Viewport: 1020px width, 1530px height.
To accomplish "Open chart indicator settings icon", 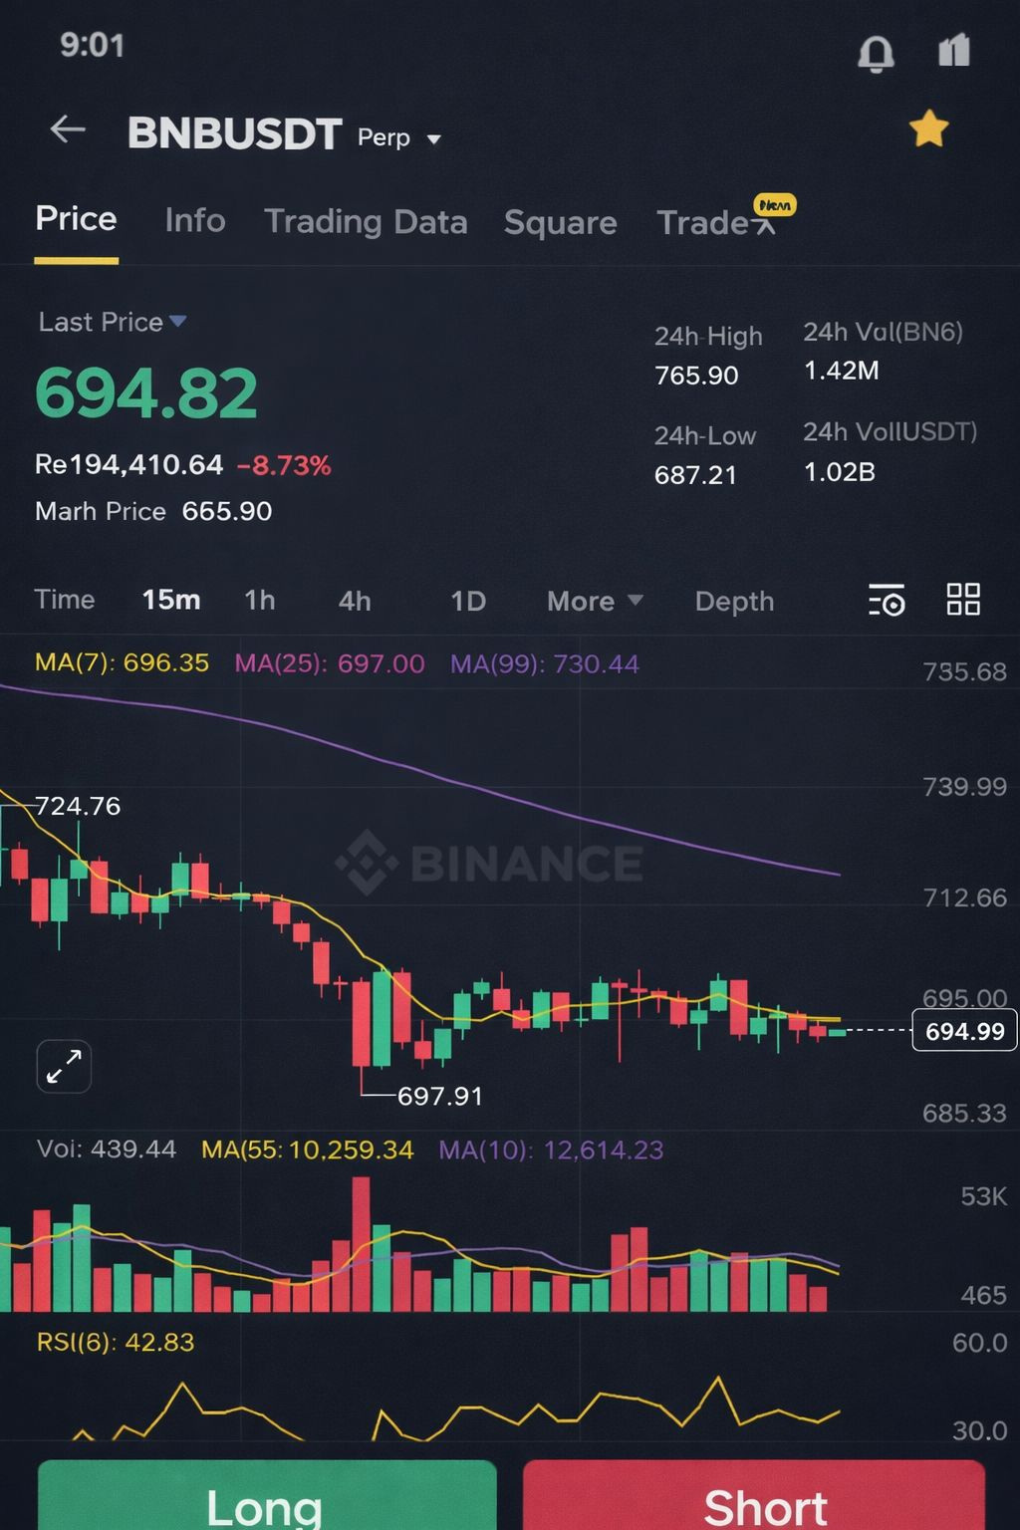I will [x=886, y=601].
